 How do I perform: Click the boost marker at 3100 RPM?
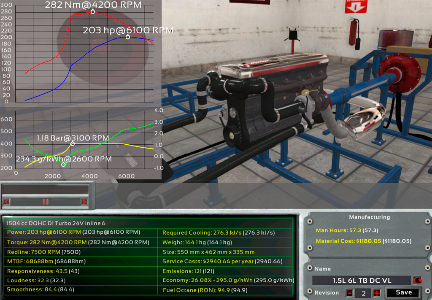pos(73,144)
